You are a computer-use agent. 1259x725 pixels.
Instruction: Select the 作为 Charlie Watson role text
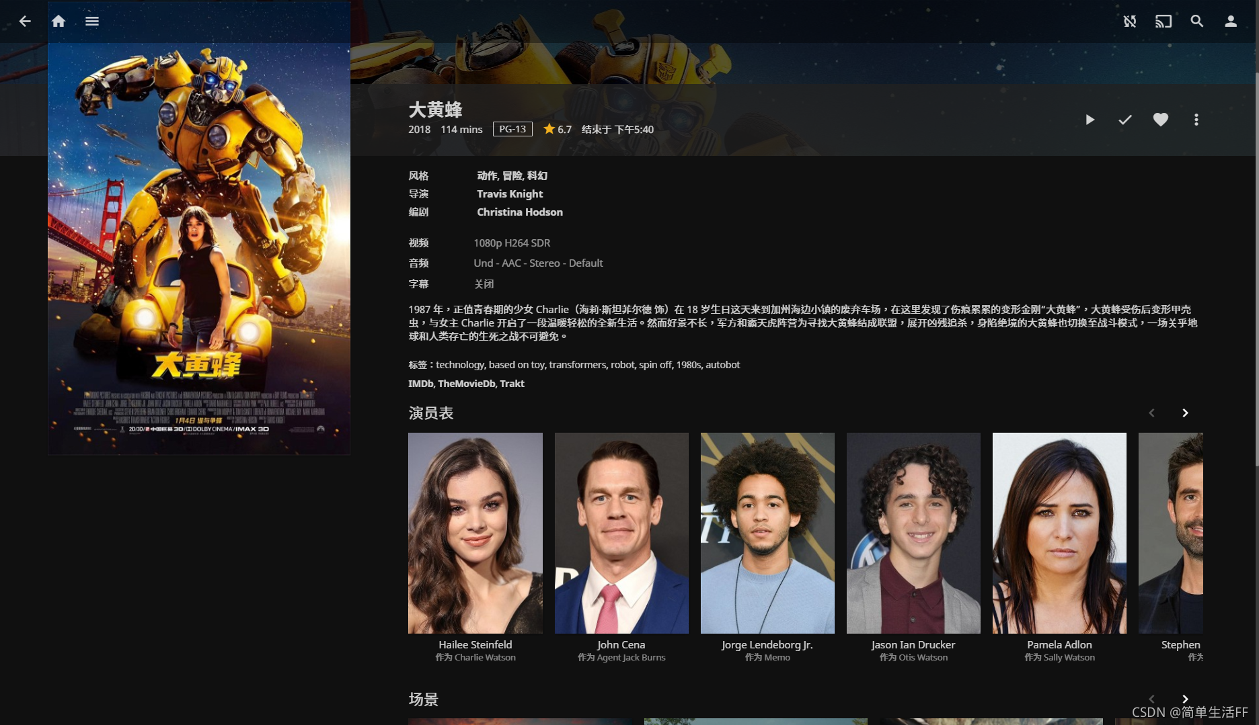475,657
